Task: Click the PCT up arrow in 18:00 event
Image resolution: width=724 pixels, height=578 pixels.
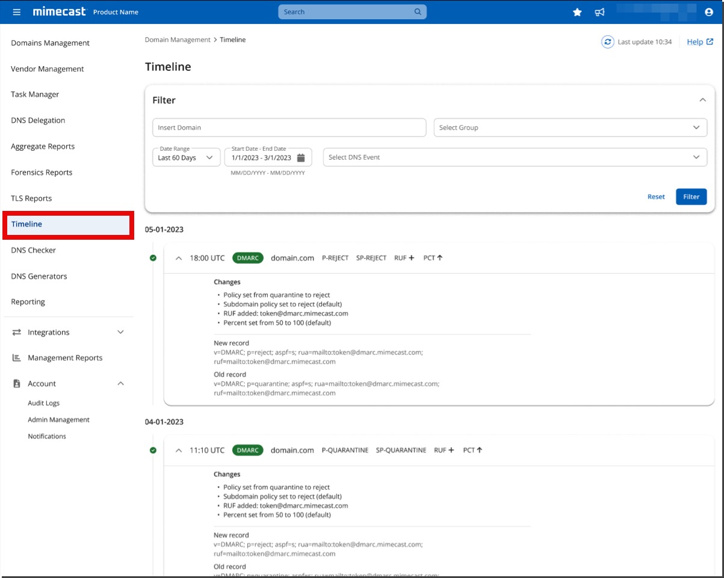Action: [x=440, y=258]
